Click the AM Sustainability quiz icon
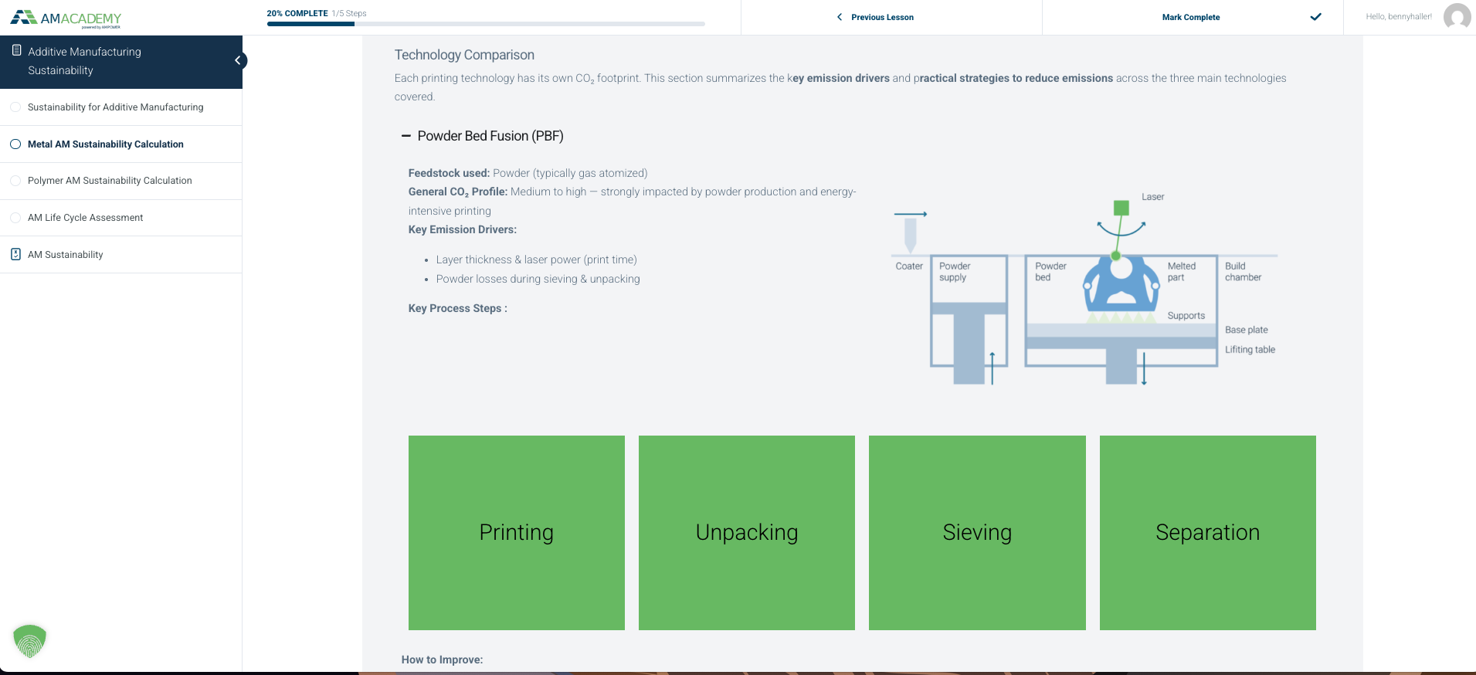1476x675 pixels. pos(15,254)
